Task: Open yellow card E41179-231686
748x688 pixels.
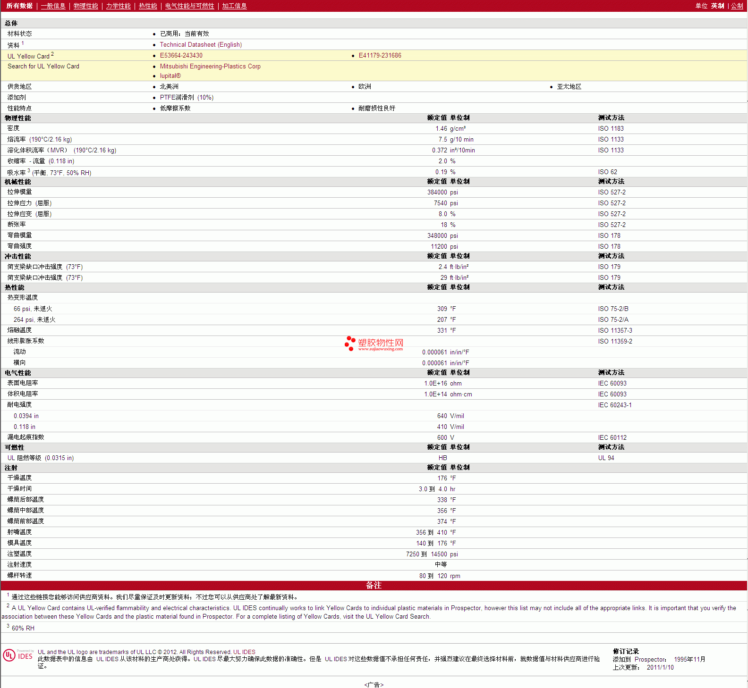Action: tap(380, 55)
